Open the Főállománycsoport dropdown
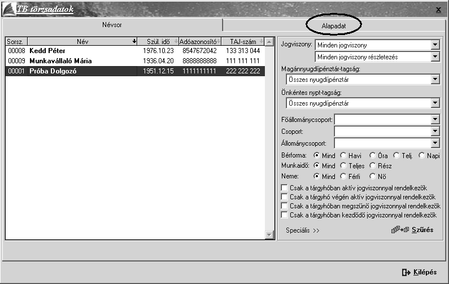The image size is (449, 284). point(435,119)
